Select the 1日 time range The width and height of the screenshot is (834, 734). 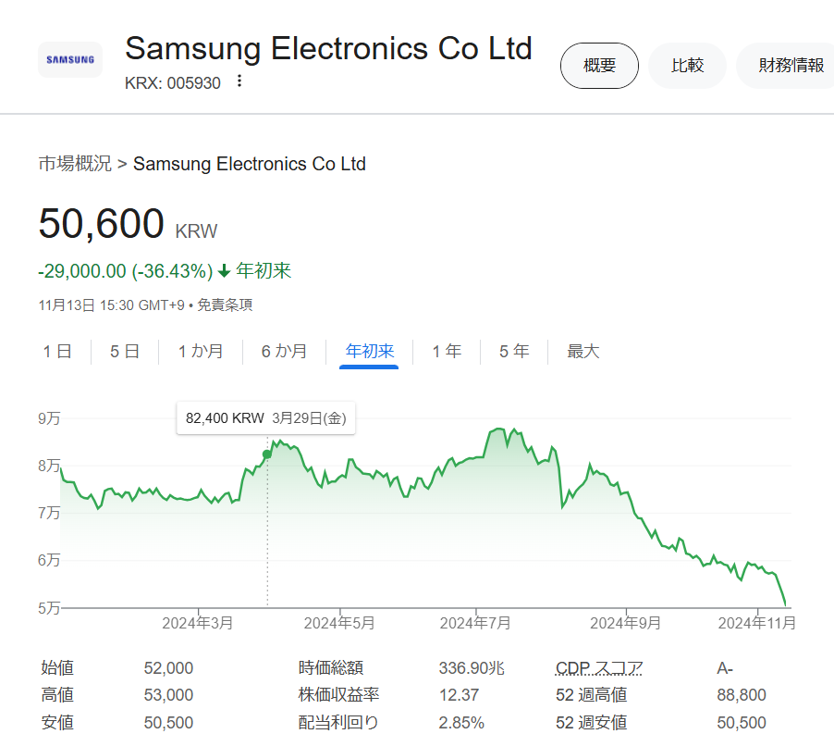(x=57, y=352)
